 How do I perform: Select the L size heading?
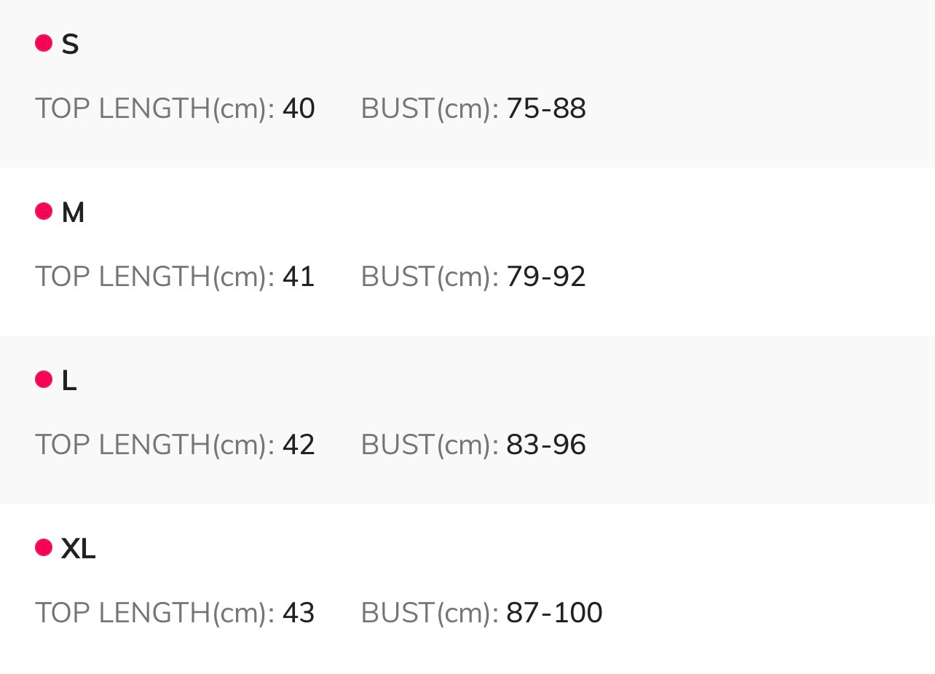point(69,381)
